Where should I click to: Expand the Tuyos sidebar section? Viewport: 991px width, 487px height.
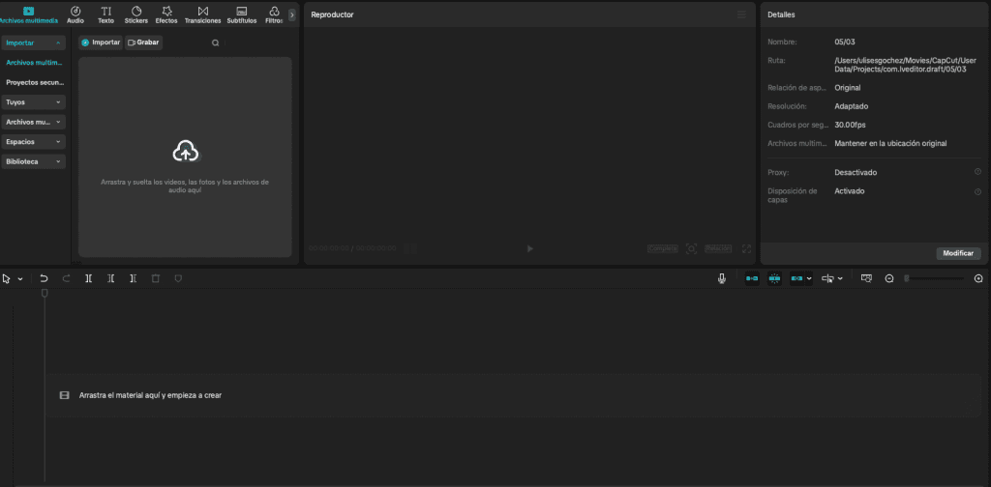tap(33, 101)
